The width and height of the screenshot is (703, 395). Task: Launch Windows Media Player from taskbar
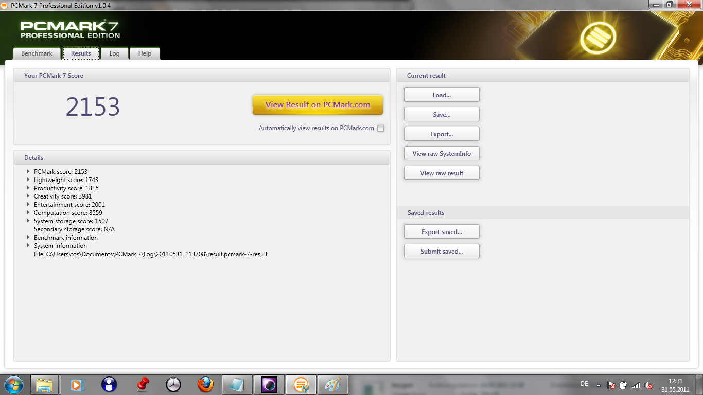point(77,384)
